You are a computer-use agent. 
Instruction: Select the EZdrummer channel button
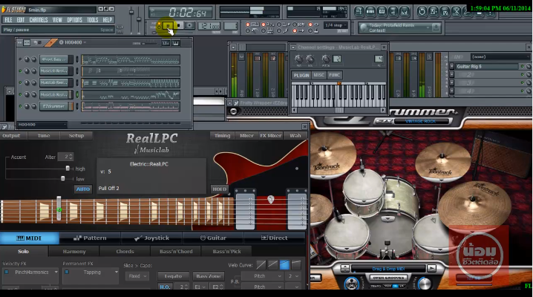pyautogui.click(x=54, y=106)
